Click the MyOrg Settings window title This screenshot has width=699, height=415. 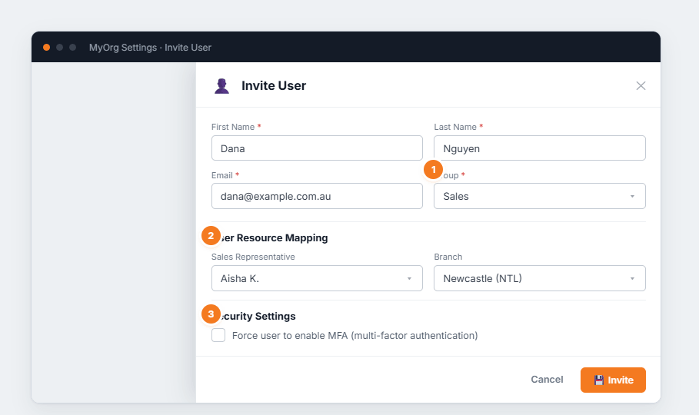150,47
